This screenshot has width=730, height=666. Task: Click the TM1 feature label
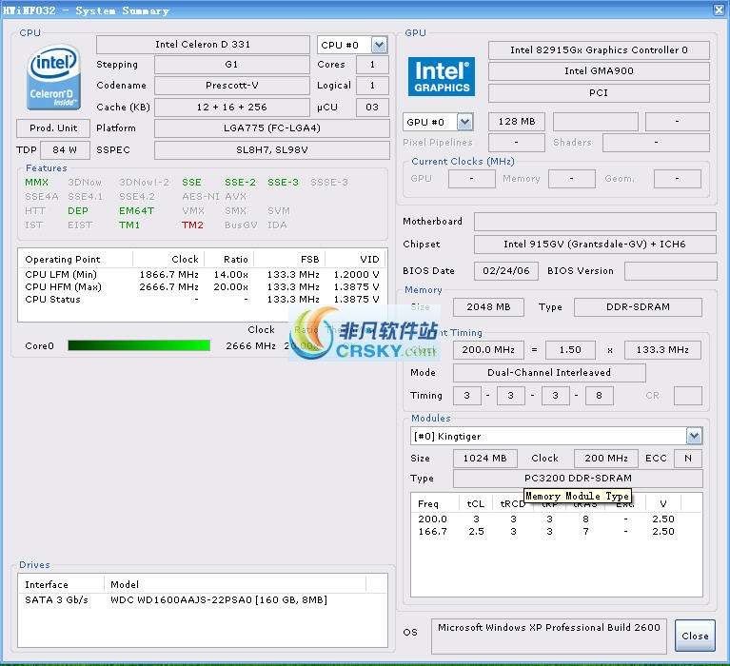pos(128,225)
